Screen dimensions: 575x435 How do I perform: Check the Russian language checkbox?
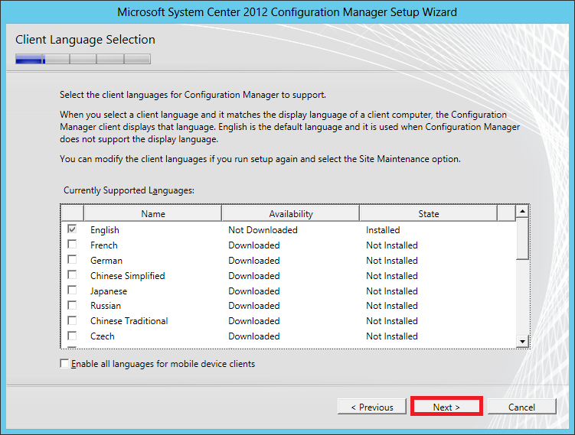[72, 306]
